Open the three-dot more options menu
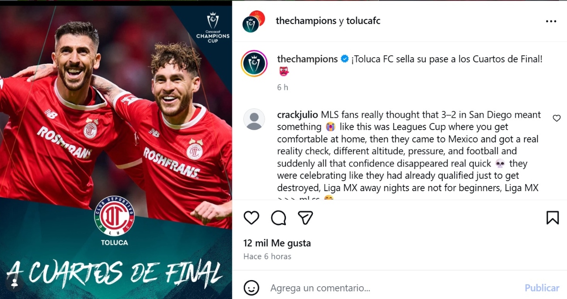The height and width of the screenshot is (299, 567). pyautogui.click(x=551, y=21)
